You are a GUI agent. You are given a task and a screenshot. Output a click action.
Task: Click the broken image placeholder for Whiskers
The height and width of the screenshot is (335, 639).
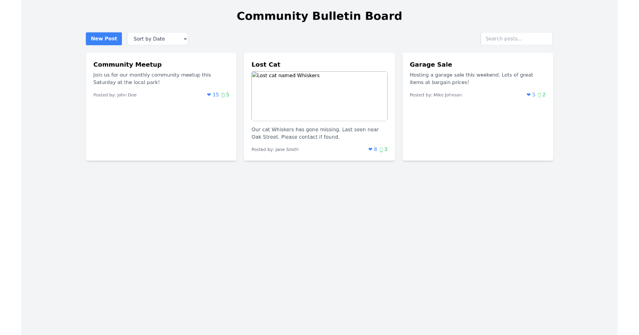(x=319, y=96)
